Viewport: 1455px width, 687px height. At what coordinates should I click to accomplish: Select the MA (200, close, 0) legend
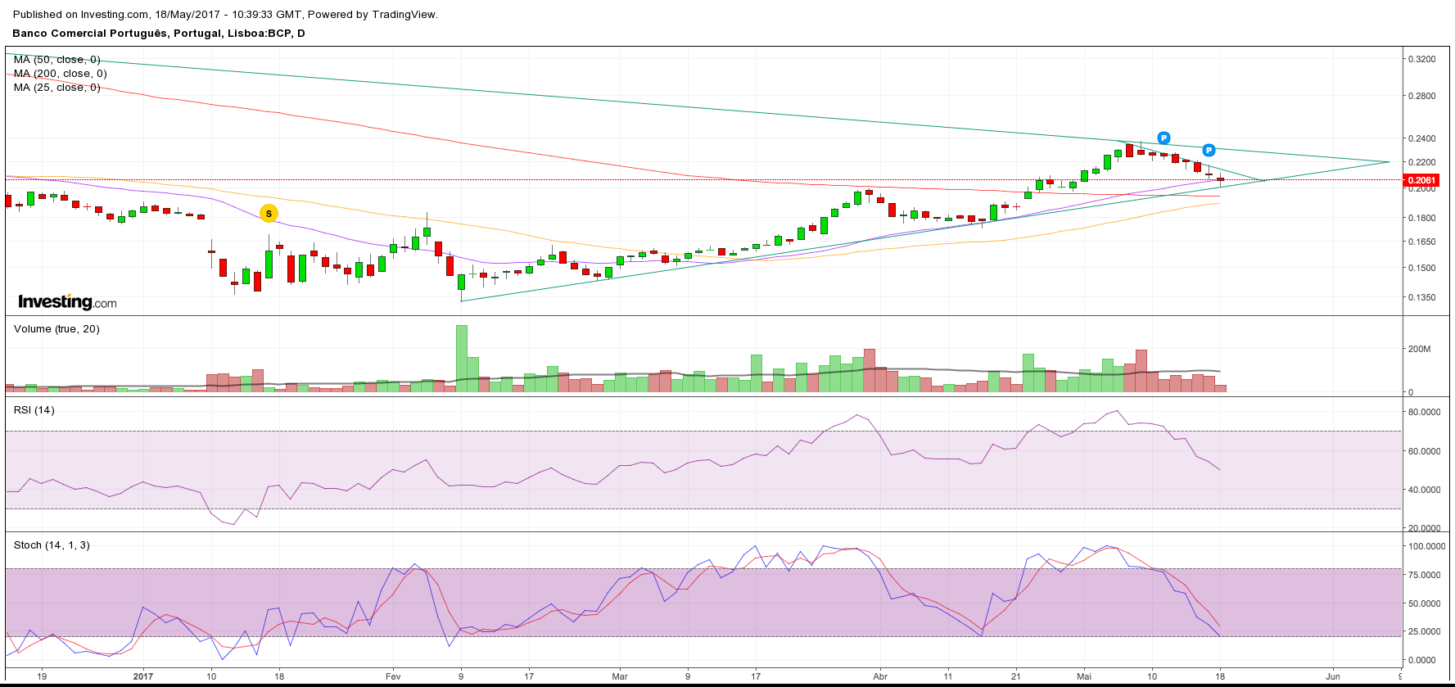(x=61, y=74)
